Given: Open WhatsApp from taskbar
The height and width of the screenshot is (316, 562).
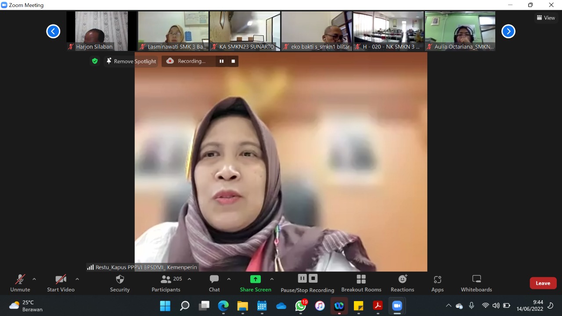Looking at the screenshot, I should click(301, 305).
